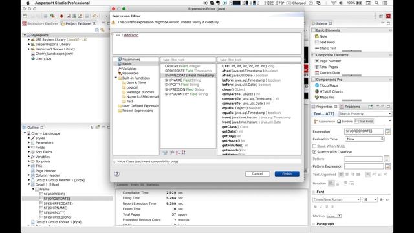Switch to the Repository Explorer tab
Image resolution: width=414 pixels, height=233 pixels.
click(40, 23)
